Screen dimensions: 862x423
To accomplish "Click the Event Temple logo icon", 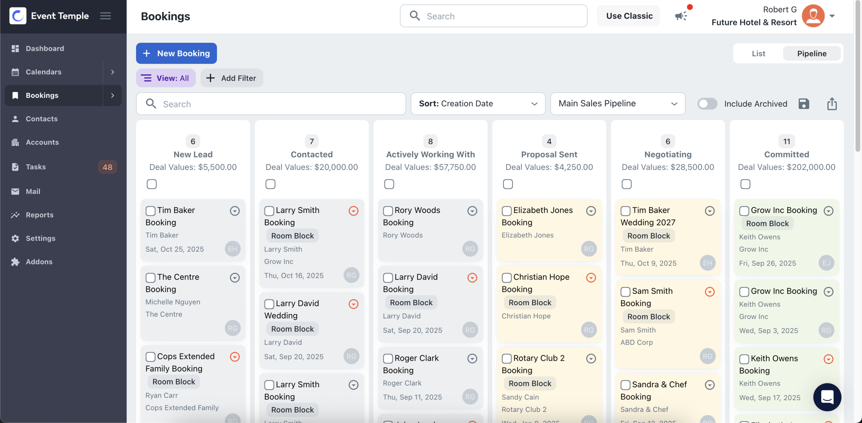I will 18,16.
